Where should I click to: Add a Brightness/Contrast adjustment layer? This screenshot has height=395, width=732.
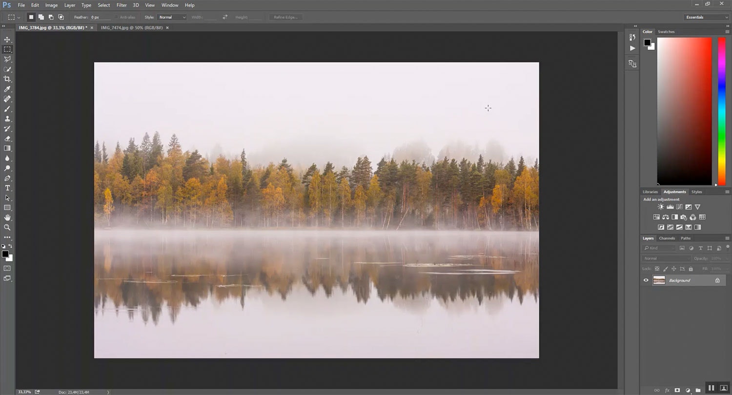coord(660,207)
